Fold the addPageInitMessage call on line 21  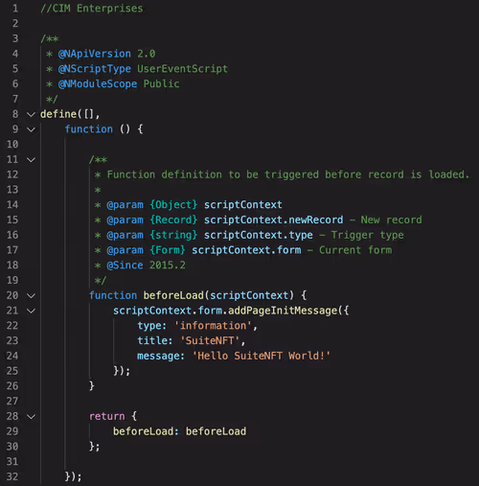31,311
